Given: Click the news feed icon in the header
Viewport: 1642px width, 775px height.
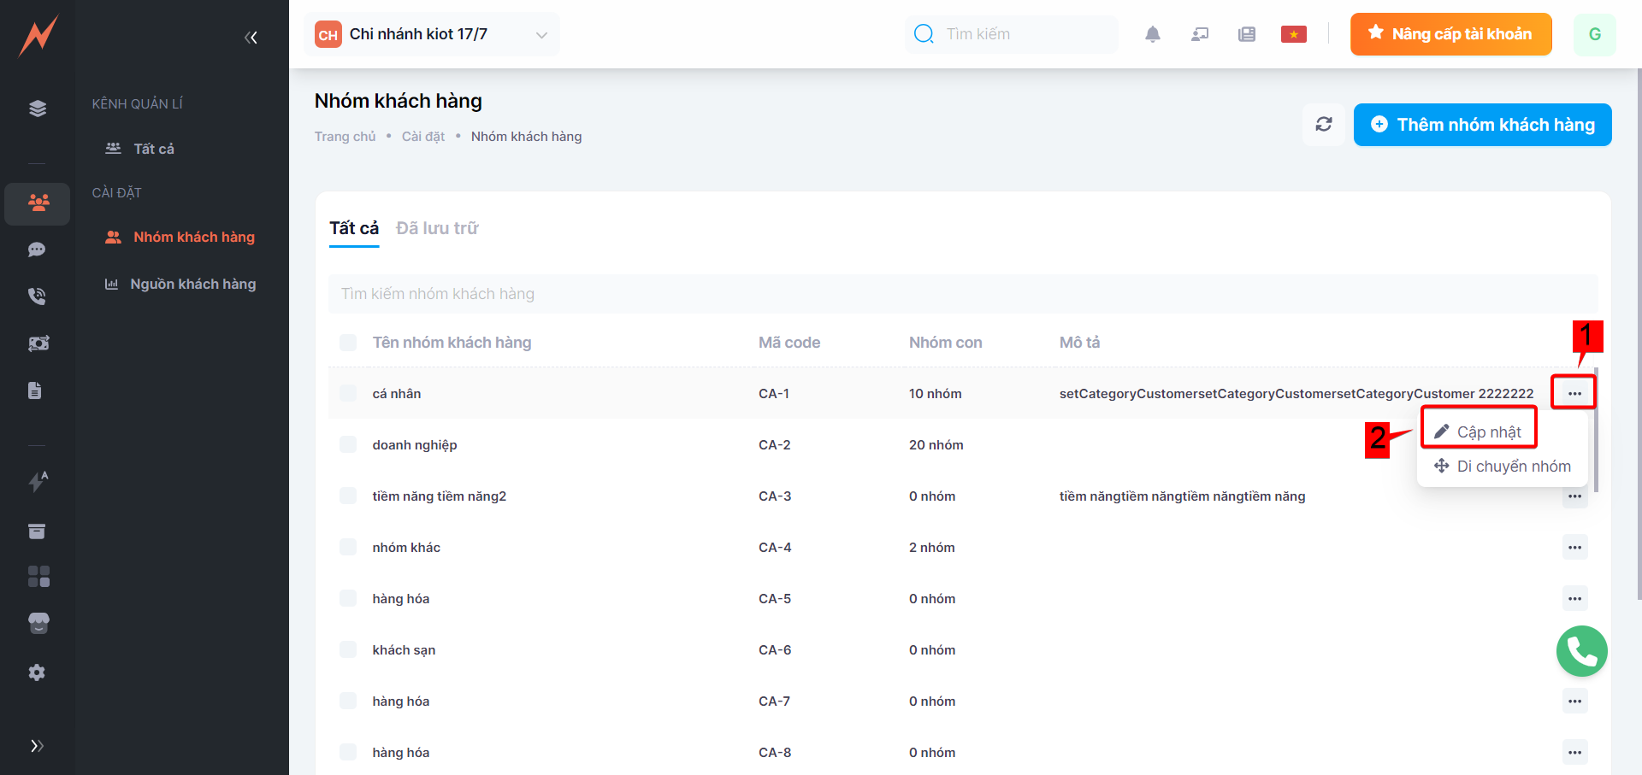Looking at the screenshot, I should click(1246, 34).
